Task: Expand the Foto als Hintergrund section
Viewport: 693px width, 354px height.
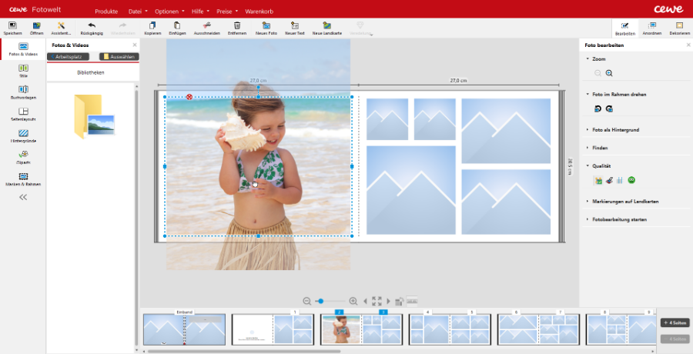Action: 616,130
